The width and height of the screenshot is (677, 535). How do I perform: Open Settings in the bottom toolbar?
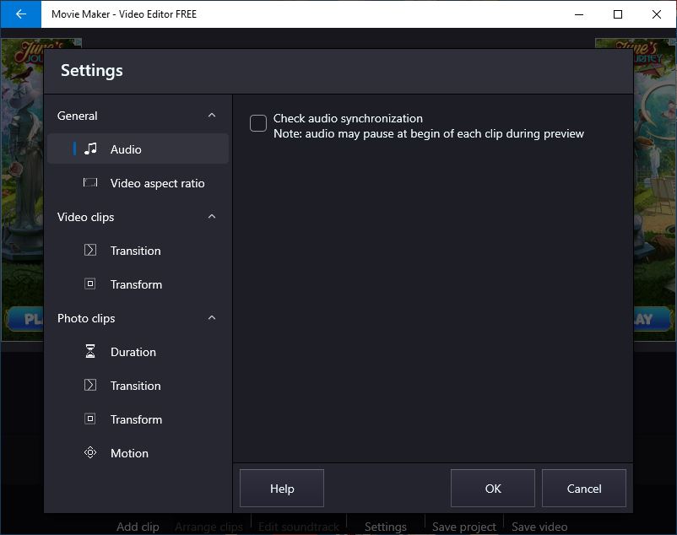(x=386, y=527)
